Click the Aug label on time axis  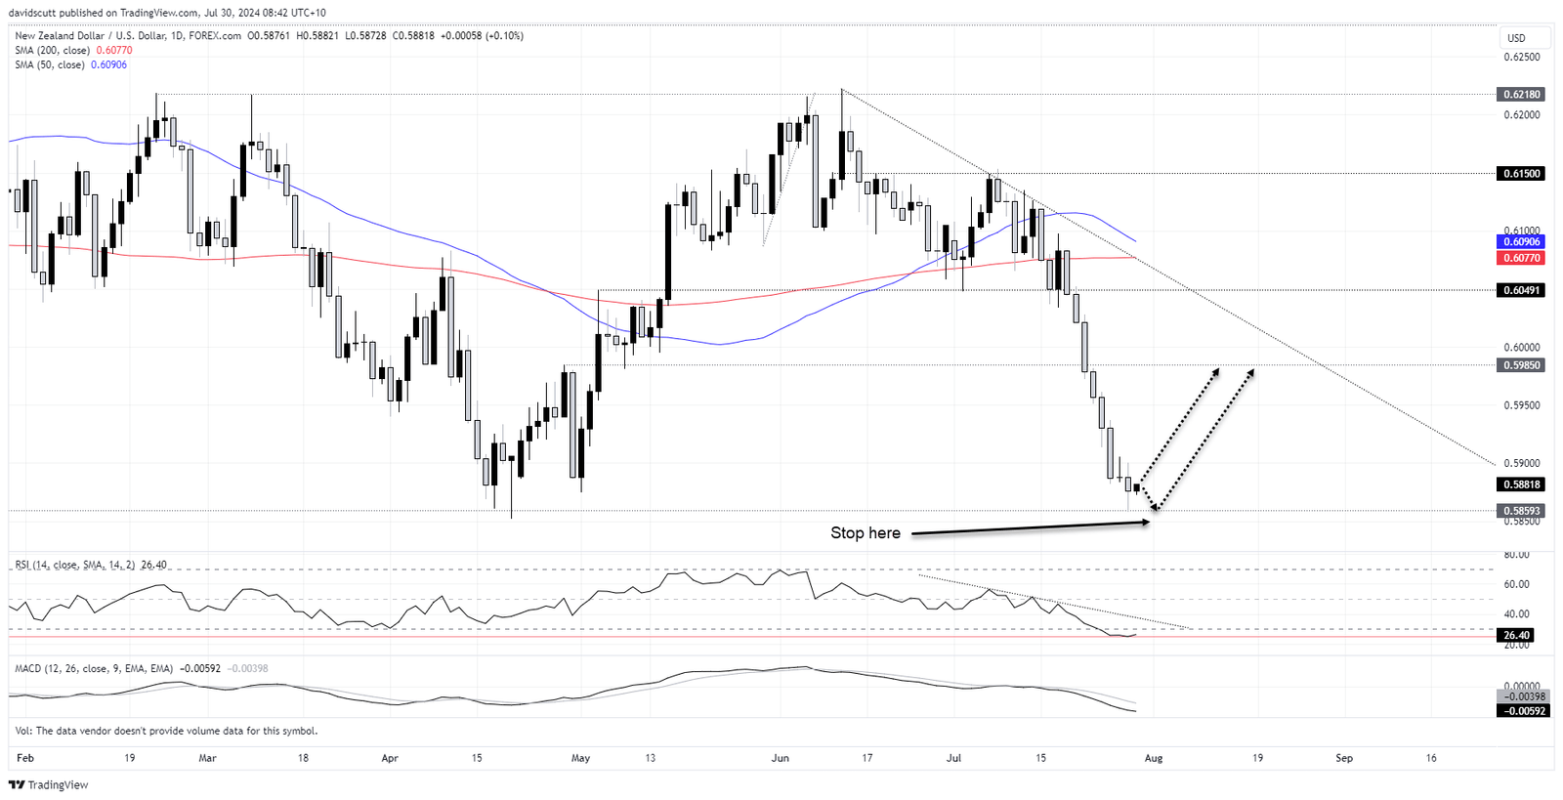(1154, 758)
